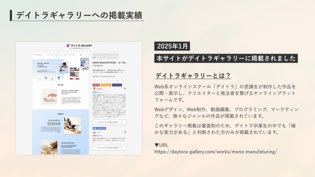This screenshot has height=177, width=315.
Task: Click the paragraph starting Web系オンラインスクール
Action: pyautogui.click(x=225, y=93)
